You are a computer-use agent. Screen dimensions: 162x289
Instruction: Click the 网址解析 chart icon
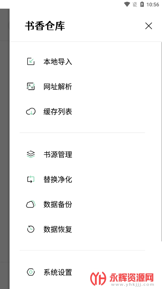coord(31,86)
